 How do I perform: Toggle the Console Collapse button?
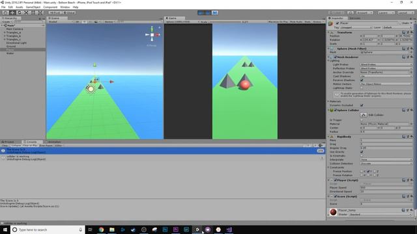coord(16,146)
